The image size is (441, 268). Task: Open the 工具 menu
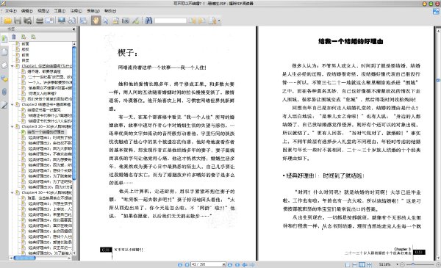click(x=60, y=11)
